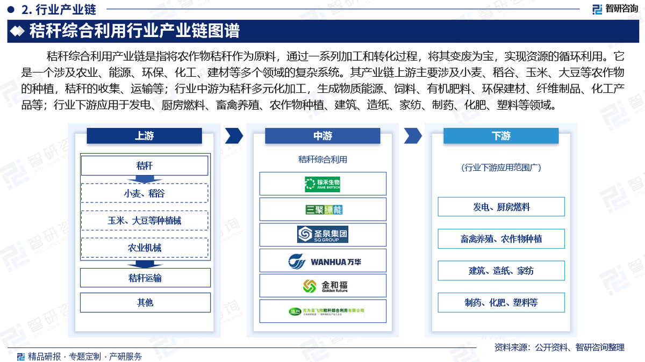Click the arrow between 中游 and 下游
The height and width of the screenshot is (362, 645).
[412, 136]
